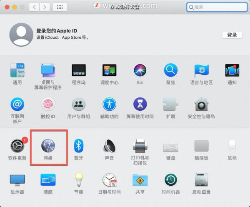Open the 程序坞 Dock preferences
The image size is (250, 207).
(x=79, y=70)
